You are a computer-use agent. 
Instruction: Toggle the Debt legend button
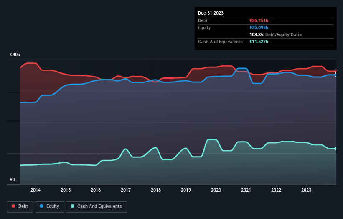pos(20,207)
